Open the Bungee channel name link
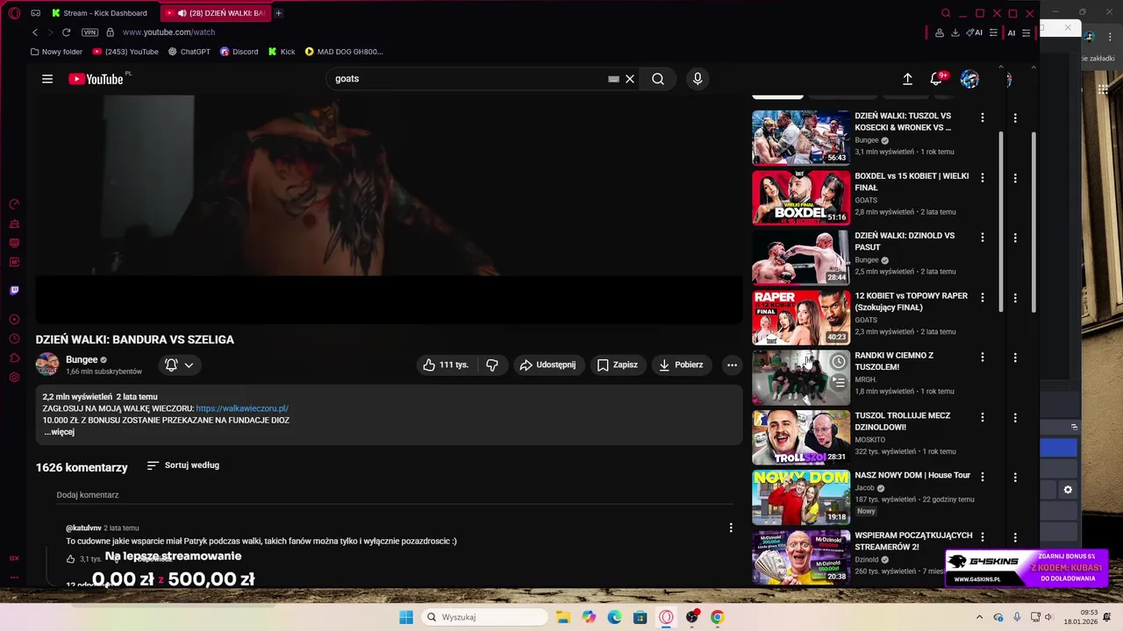1123x631 pixels. (x=82, y=359)
